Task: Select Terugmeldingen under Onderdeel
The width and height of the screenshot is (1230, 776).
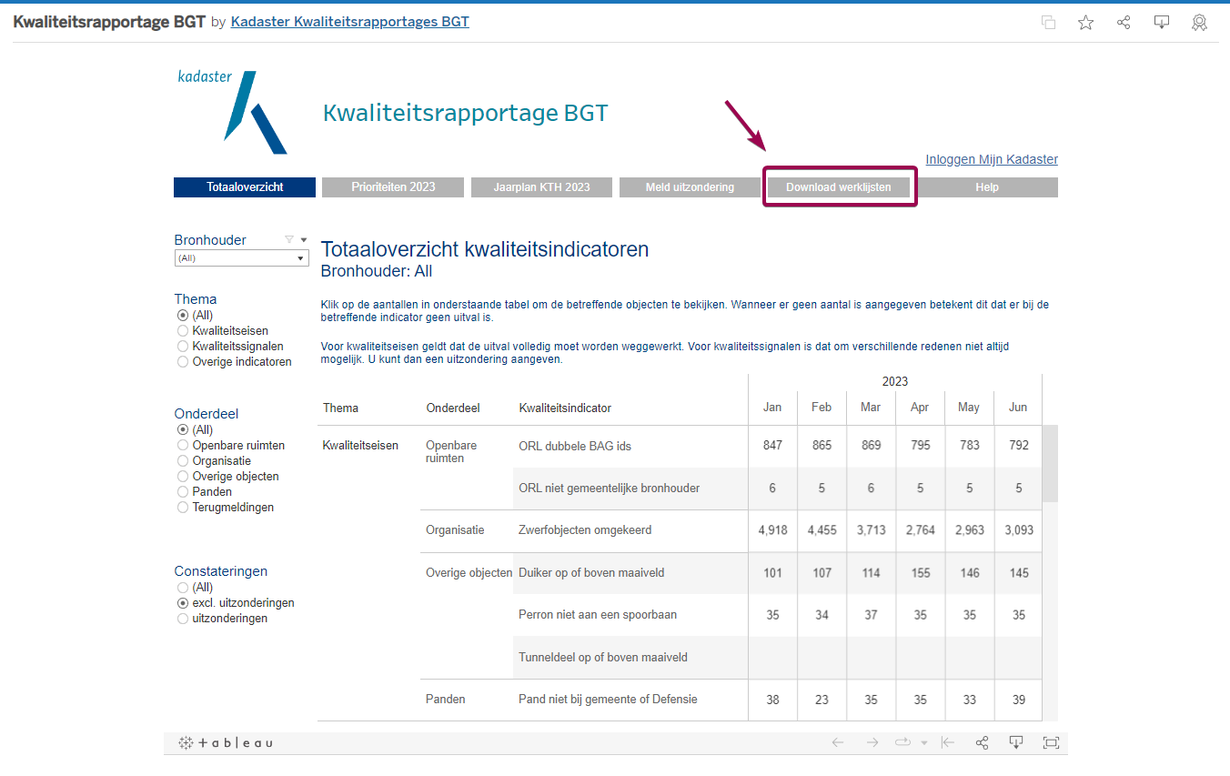Action: (183, 507)
